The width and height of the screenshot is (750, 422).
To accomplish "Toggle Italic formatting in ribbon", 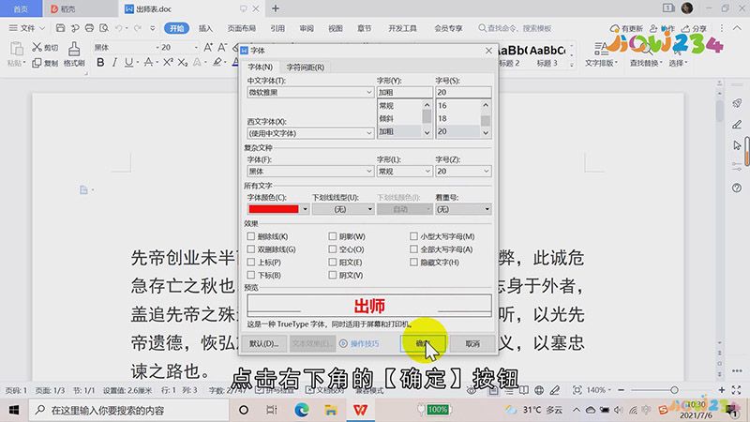I will [x=114, y=62].
